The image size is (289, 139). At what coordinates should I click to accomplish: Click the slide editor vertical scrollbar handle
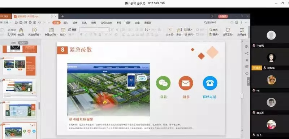point(242,96)
